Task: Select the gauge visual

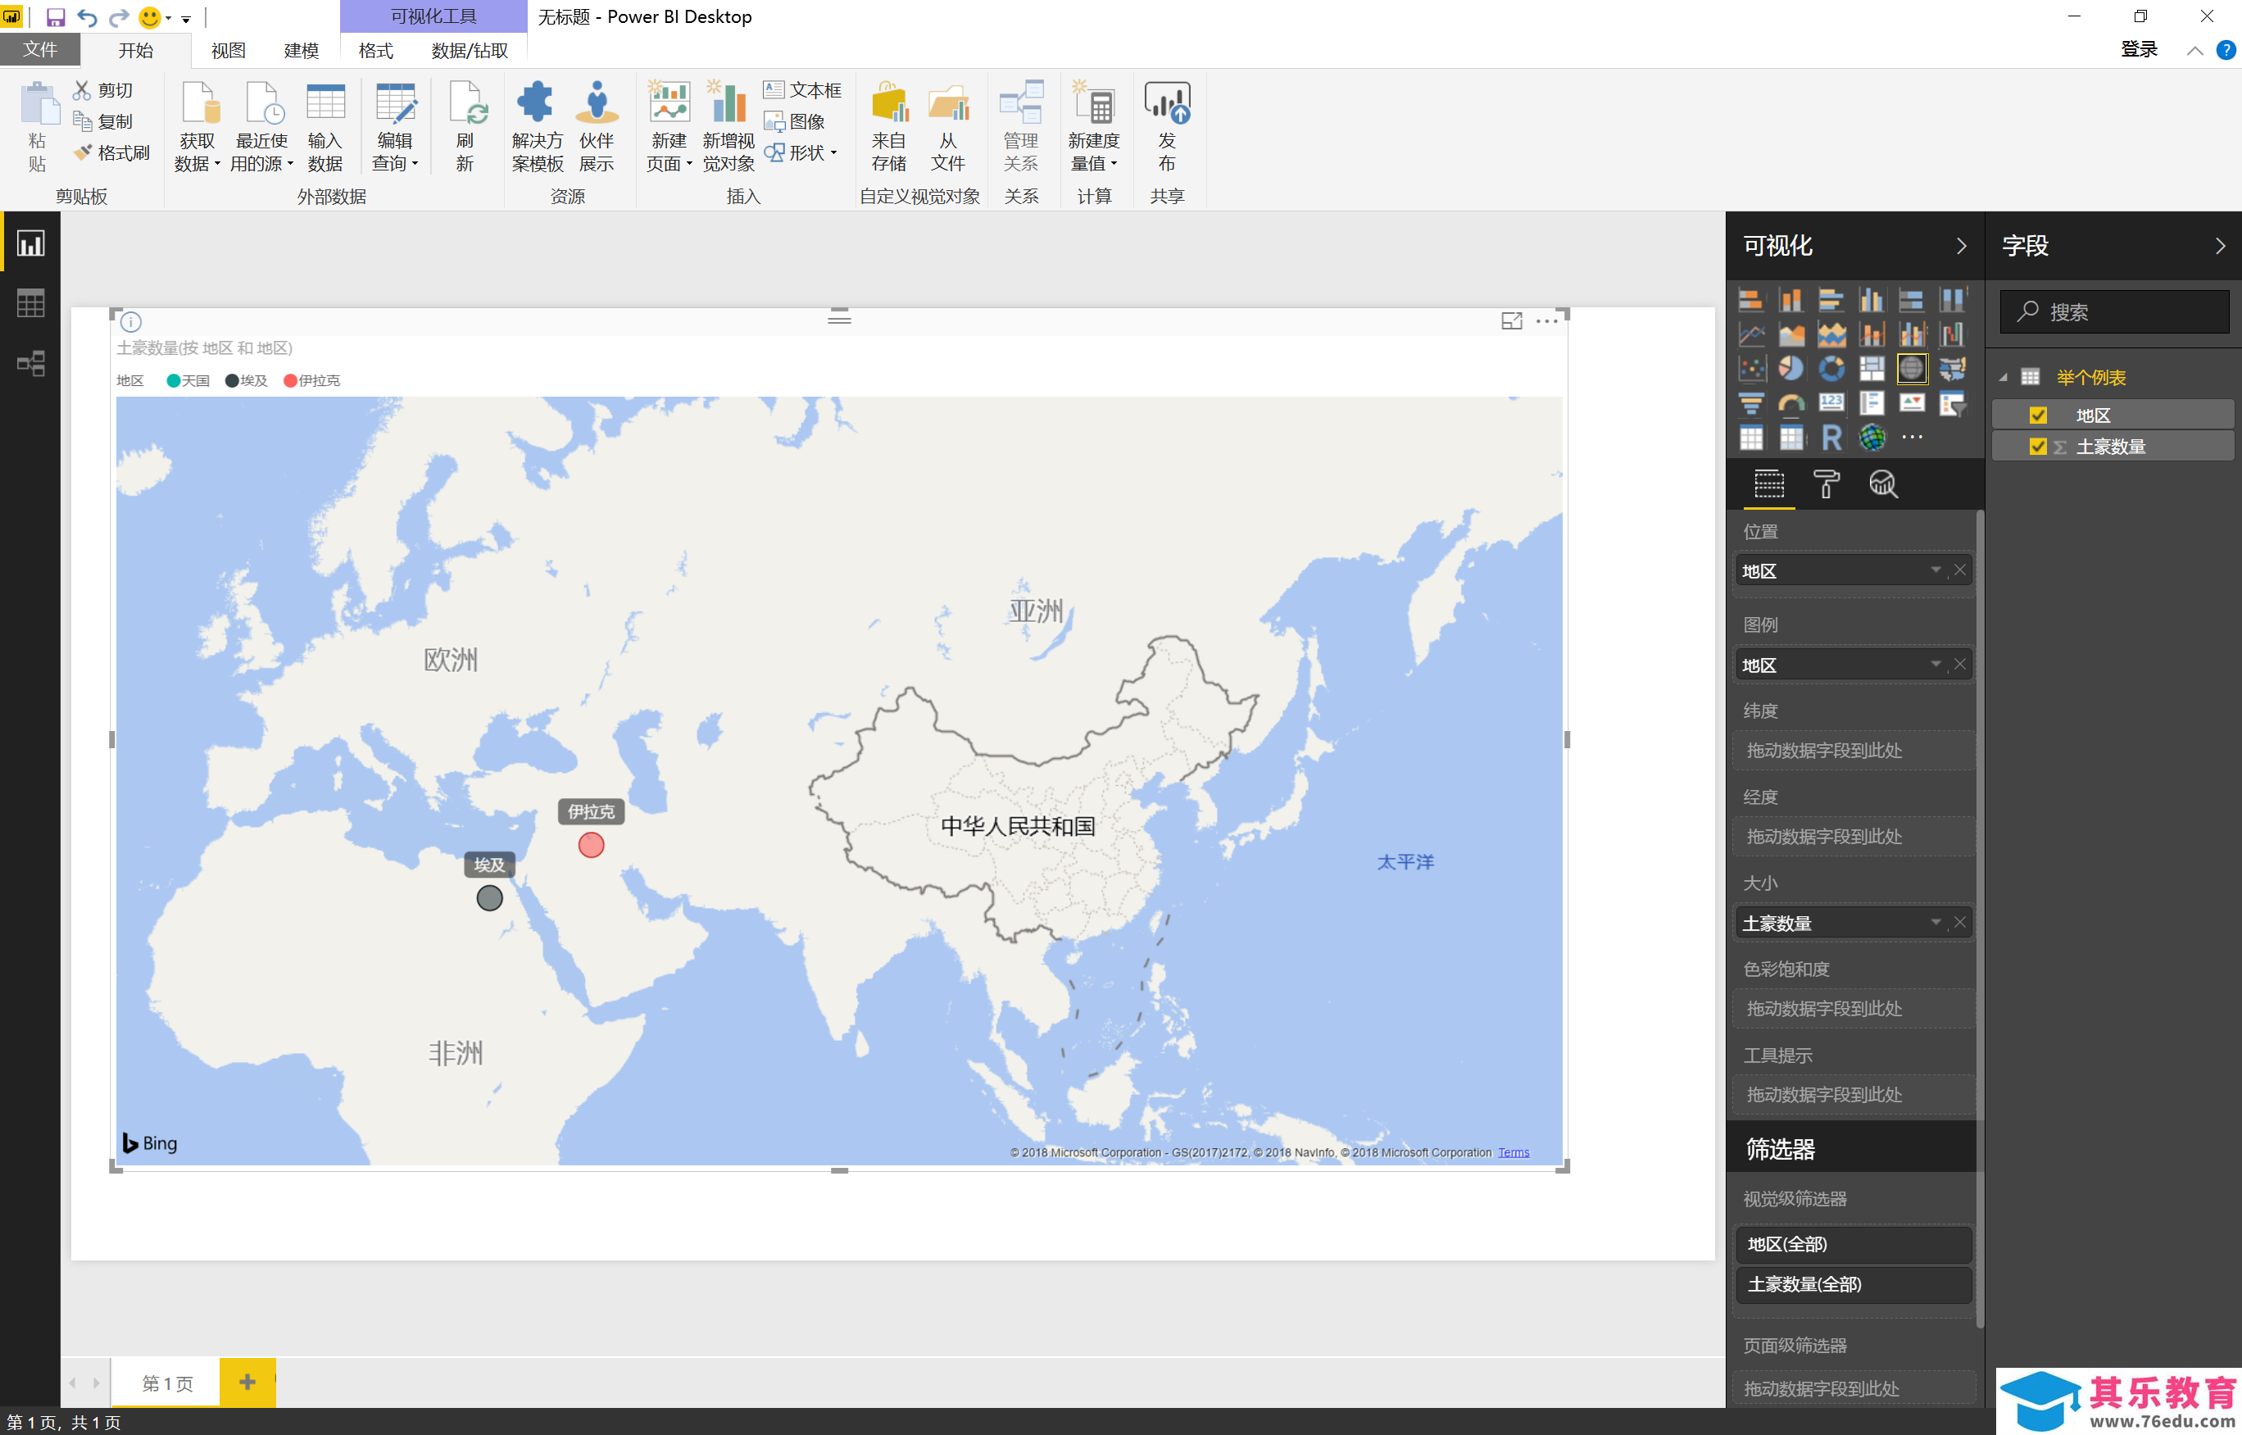Action: pyautogui.click(x=1791, y=403)
